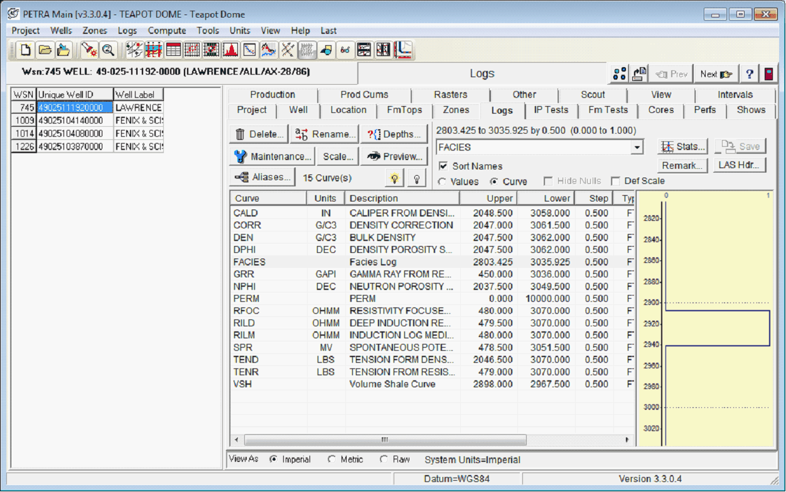The height and width of the screenshot is (492, 786).
Task: Click the red door exit icon
Action: (x=768, y=74)
